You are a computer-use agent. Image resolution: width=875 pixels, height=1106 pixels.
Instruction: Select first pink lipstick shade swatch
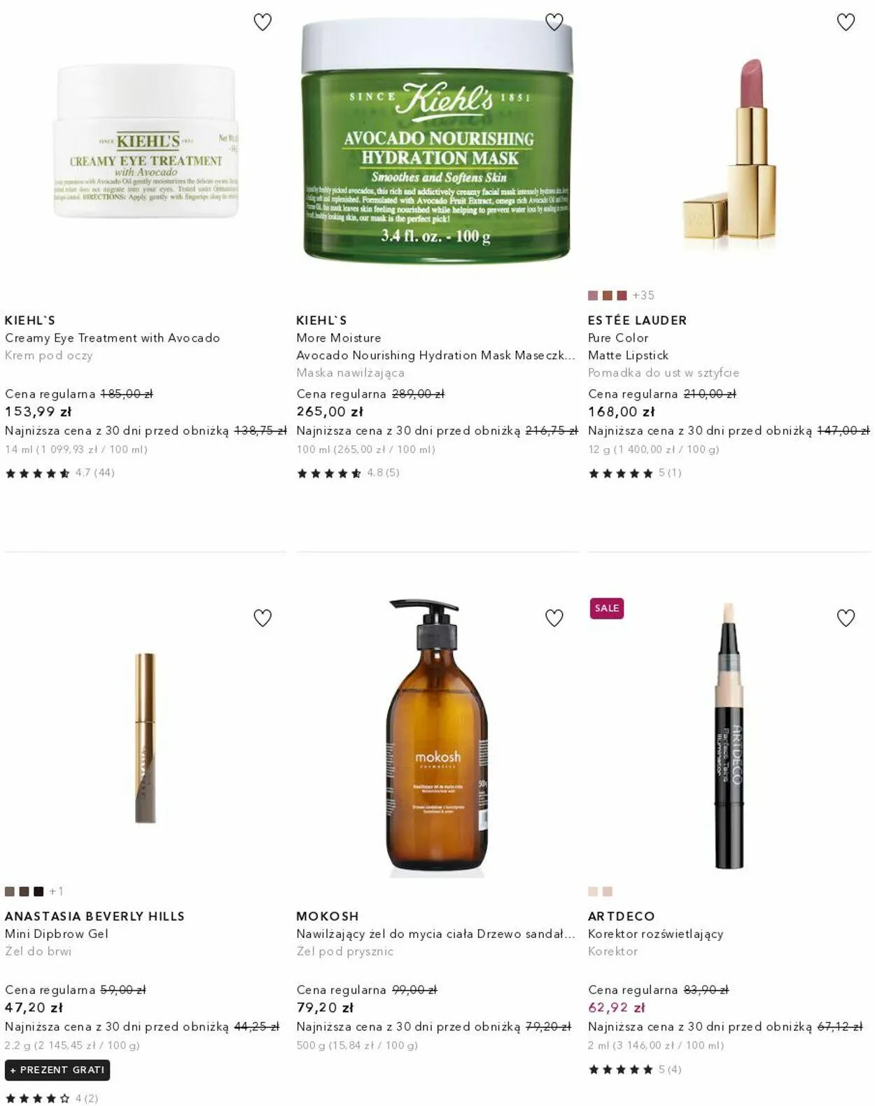pyautogui.click(x=593, y=295)
